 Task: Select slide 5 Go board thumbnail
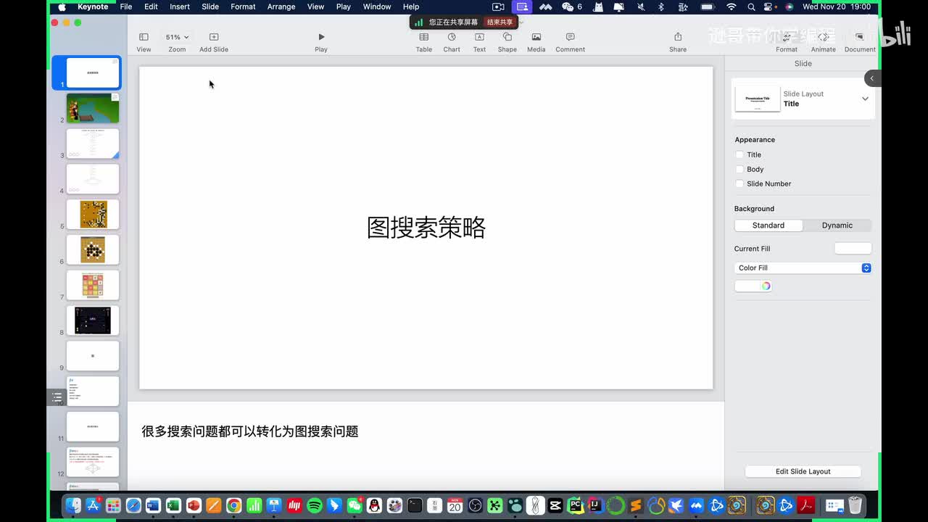pyautogui.click(x=93, y=214)
